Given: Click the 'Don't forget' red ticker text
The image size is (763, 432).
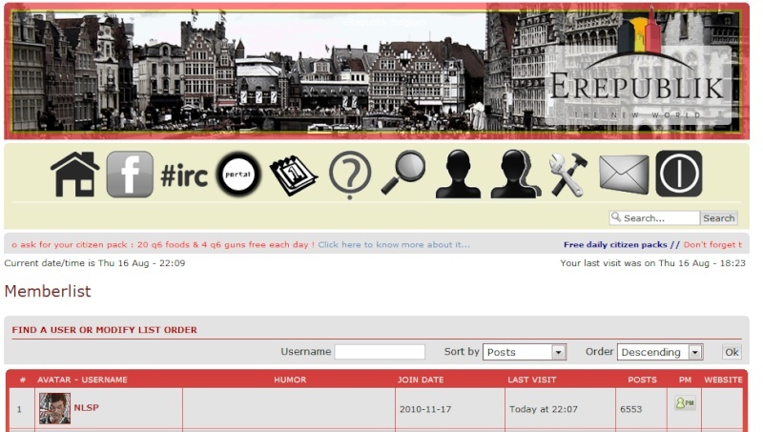Looking at the screenshot, I should pyautogui.click(x=712, y=245).
